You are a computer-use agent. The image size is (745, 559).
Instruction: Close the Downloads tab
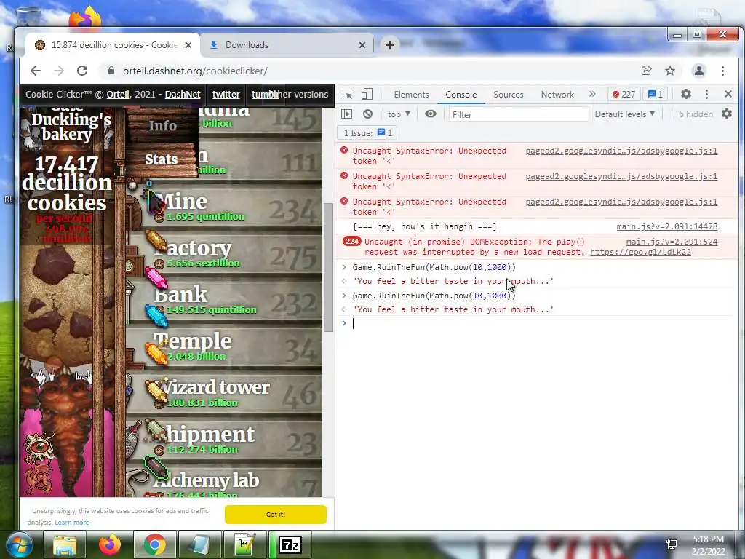[362, 45]
